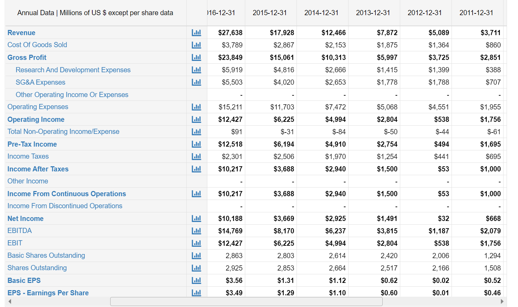The image size is (518, 307).
Task: Open the Net Income chart icon
Action: pyautogui.click(x=196, y=218)
